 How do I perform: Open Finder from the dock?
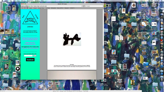point(162,15)
